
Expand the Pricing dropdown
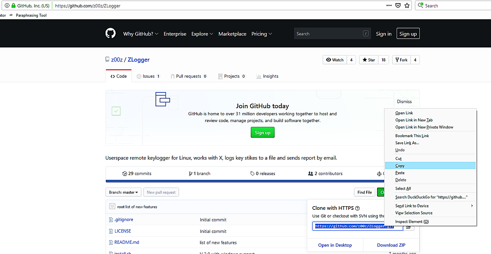point(262,34)
